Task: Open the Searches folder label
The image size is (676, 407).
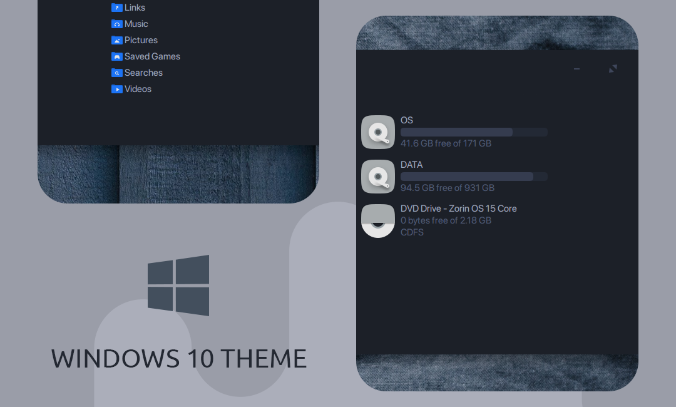Action: [x=143, y=73]
